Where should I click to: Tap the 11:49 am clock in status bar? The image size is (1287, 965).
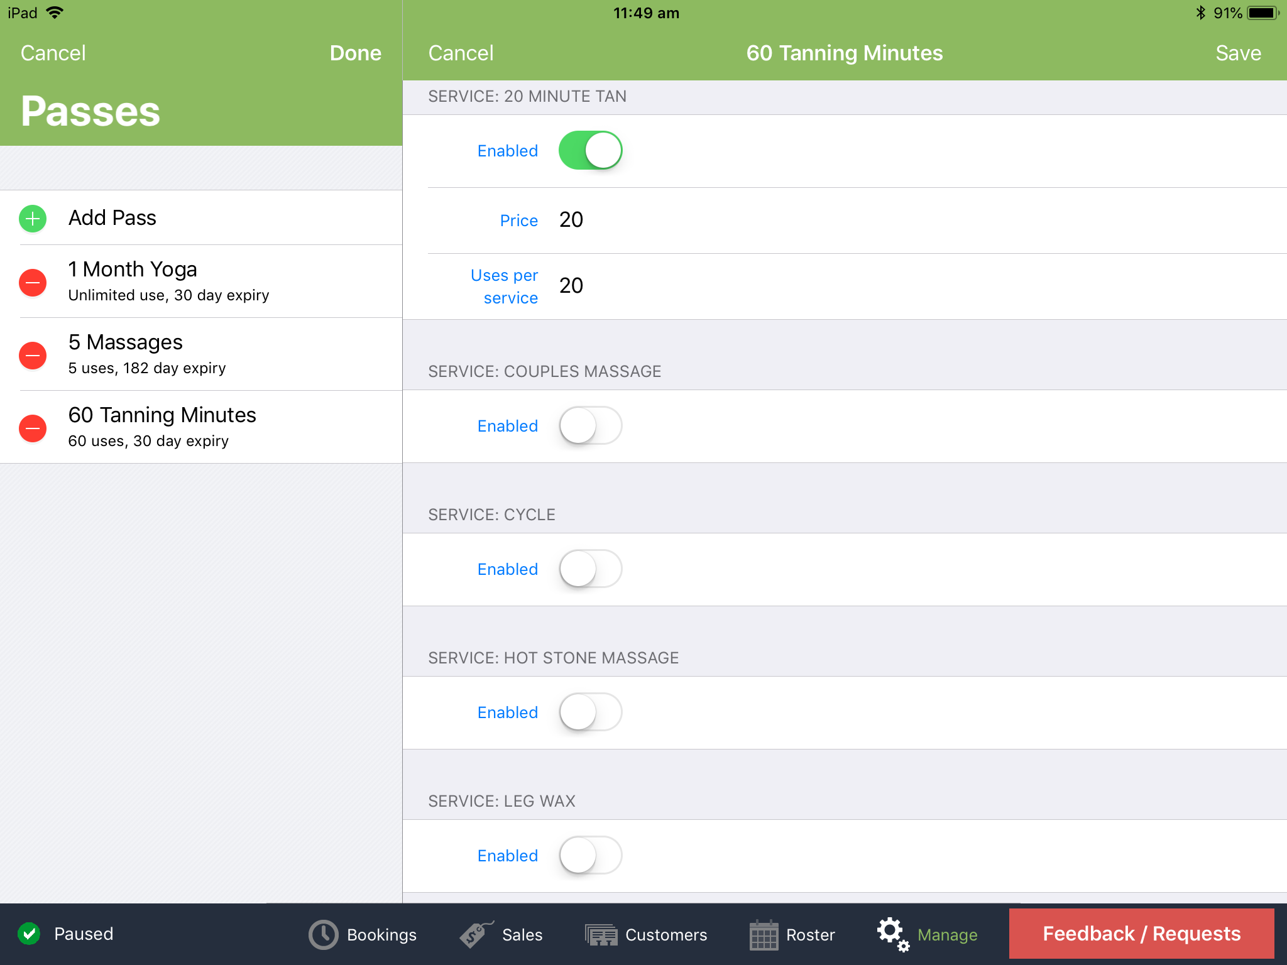(x=647, y=13)
